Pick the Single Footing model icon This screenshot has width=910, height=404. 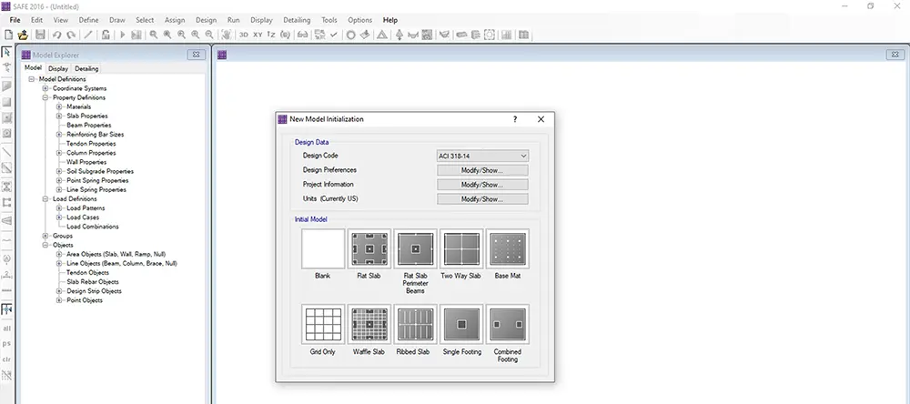(462, 325)
